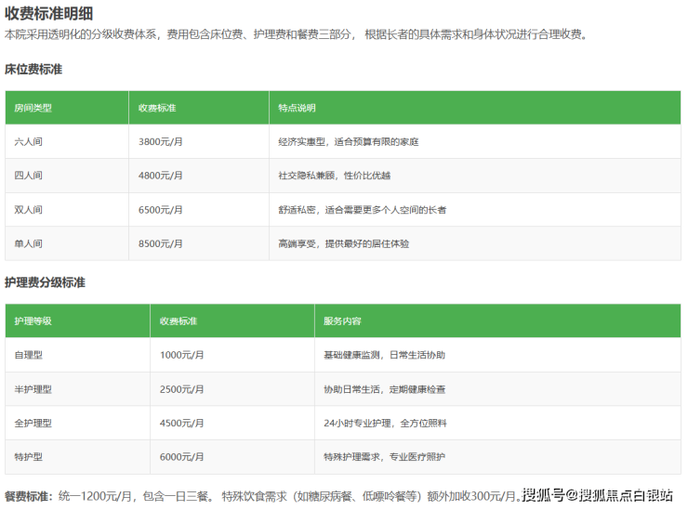Image resolution: width=688 pixels, height=510 pixels.
Task: Select the 护理等级 column header
Action: (33, 320)
